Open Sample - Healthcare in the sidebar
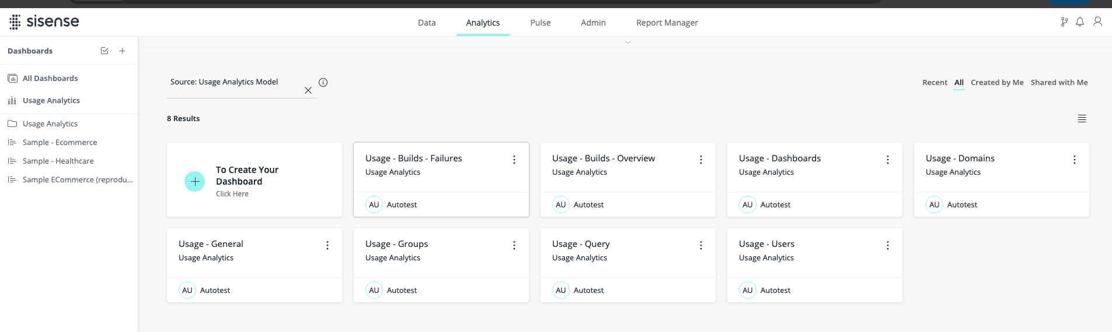 click(58, 161)
